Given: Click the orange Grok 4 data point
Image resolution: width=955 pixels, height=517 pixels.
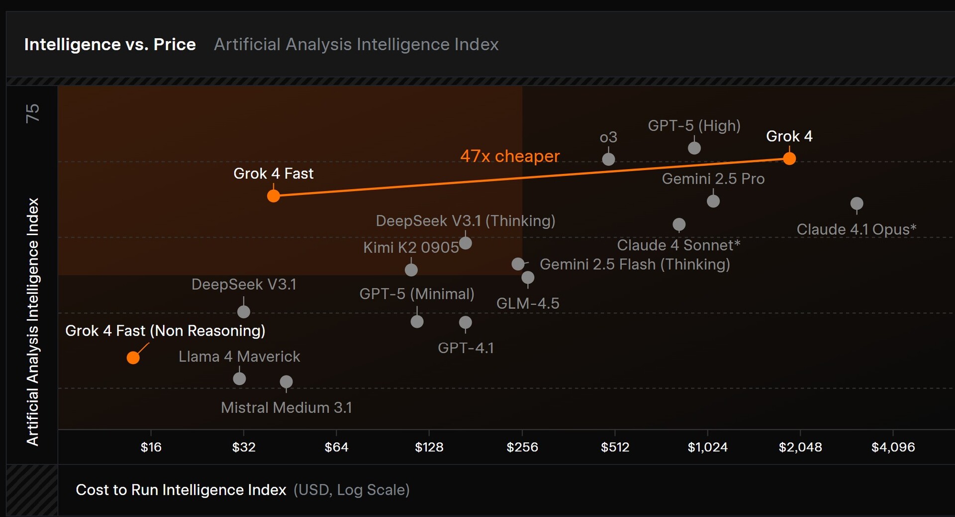Looking at the screenshot, I should [789, 159].
